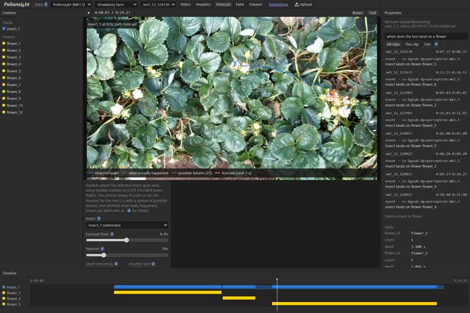The image size is (470, 313).
Task: Switch to the Video tab
Action: (185, 5)
